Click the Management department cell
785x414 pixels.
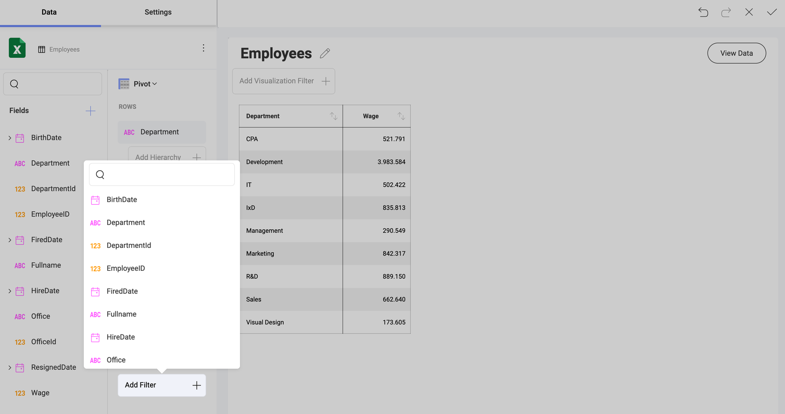pos(291,231)
